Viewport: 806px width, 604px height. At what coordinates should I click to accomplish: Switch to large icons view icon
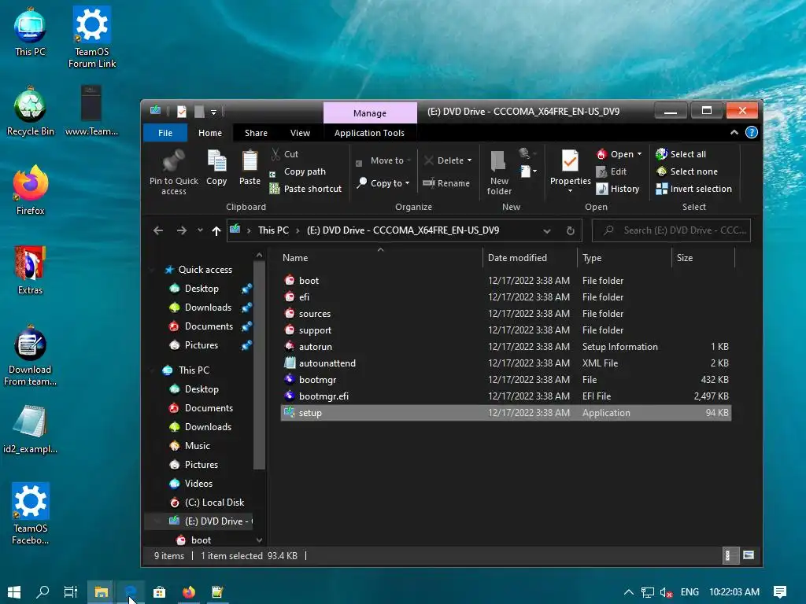749,555
